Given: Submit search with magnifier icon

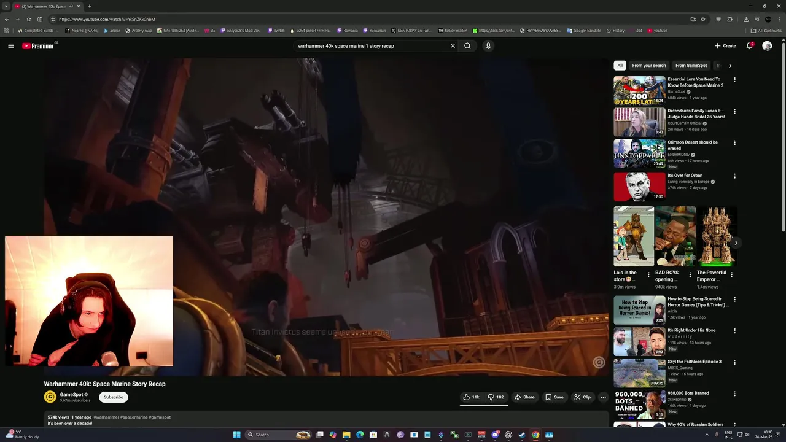Looking at the screenshot, I should coord(467,46).
